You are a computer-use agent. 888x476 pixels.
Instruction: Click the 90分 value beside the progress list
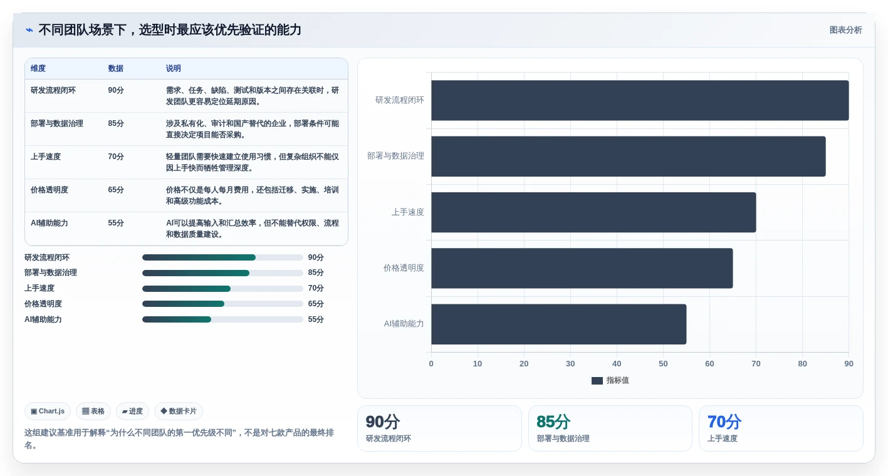click(316, 257)
